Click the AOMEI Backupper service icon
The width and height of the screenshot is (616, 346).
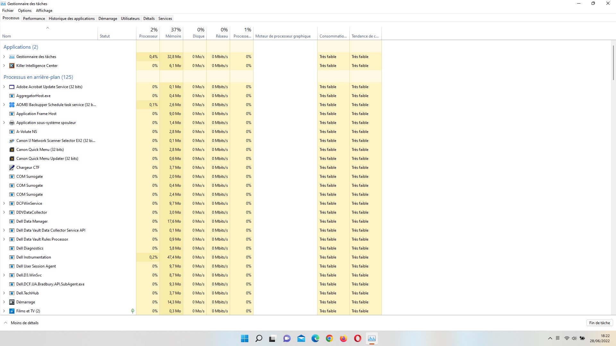click(12, 105)
